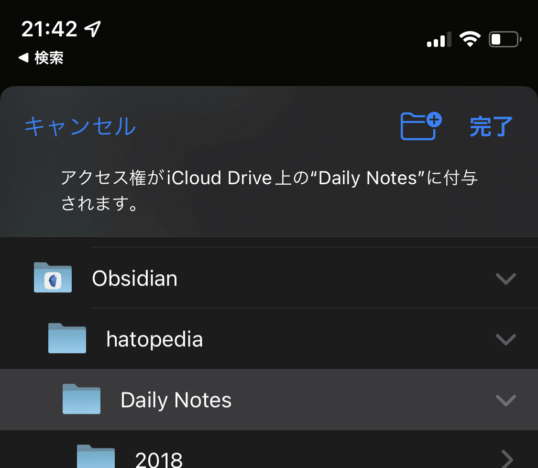Tap the 21:42 clock in the status bar
Screen dimensions: 538x468
tap(49, 29)
